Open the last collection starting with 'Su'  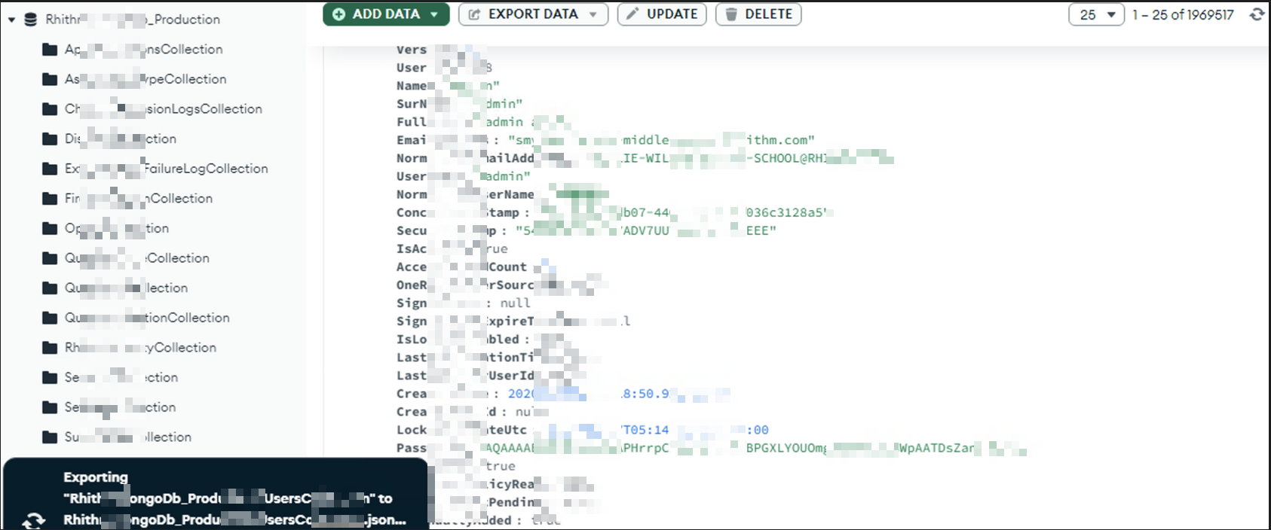coord(127,437)
